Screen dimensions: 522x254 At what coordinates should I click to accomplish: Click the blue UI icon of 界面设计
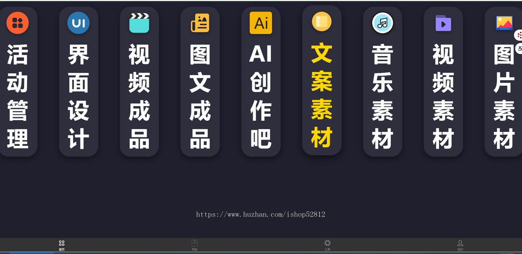(78, 23)
